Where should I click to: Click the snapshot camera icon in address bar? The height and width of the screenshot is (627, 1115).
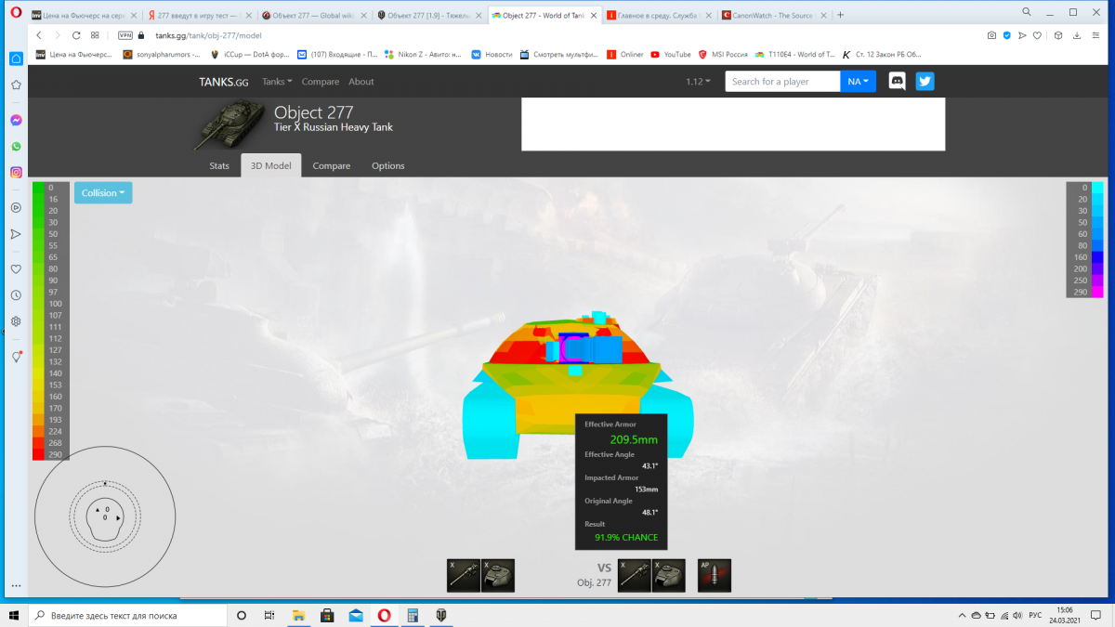coord(991,34)
